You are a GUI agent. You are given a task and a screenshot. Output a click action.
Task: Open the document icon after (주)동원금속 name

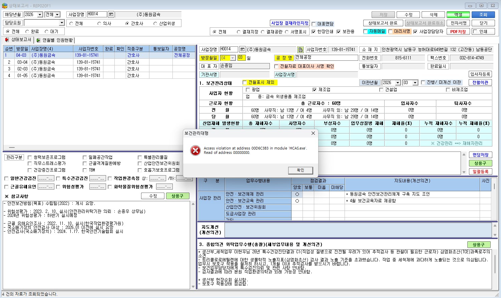(x=301, y=49)
